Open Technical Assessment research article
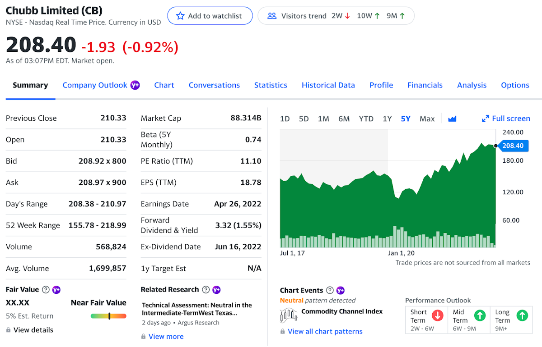 tap(197, 309)
